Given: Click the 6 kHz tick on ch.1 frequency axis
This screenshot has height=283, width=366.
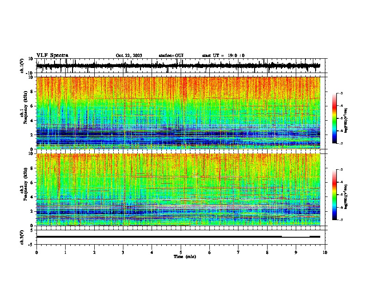Looking at the screenshot, I should 32,106.
